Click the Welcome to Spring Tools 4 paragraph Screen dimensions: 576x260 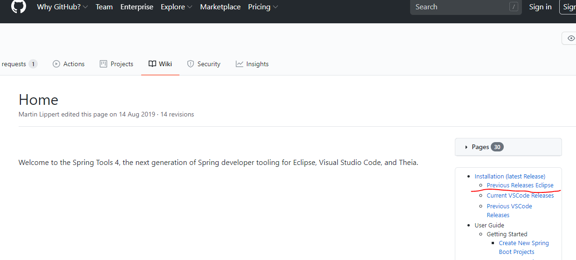point(218,163)
